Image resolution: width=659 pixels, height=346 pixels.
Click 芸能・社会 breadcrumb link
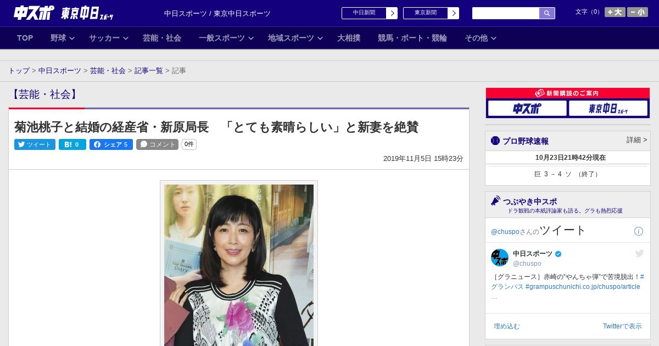(108, 71)
